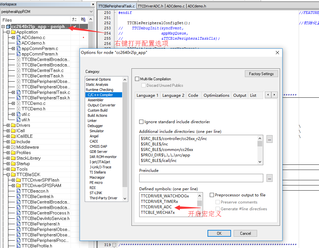Viewport: 319px width, 248px height.
Task: Open the peripheralAppROM configuration dropdown
Action: click(x=91, y=12)
